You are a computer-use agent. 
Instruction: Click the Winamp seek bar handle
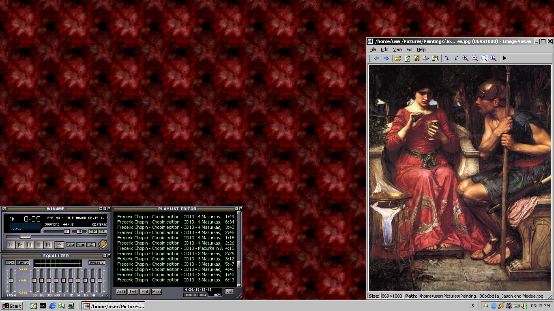pyautogui.click(x=26, y=237)
